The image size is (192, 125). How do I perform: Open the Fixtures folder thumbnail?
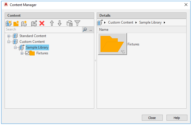point(112,44)
